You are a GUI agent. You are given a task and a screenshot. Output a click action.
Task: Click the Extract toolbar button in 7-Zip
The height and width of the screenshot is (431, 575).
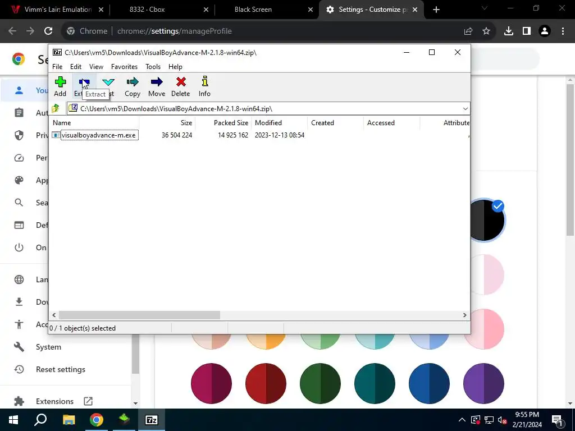pyautogui.click(x=84, y=86)
